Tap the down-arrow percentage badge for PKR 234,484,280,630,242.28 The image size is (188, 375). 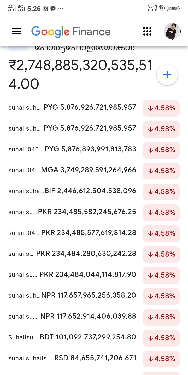point(161,254)
